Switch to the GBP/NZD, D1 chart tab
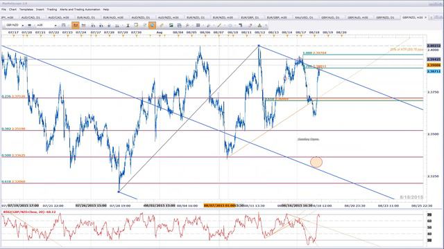This screenshot has width=444, height=249. tap(386, 17)
